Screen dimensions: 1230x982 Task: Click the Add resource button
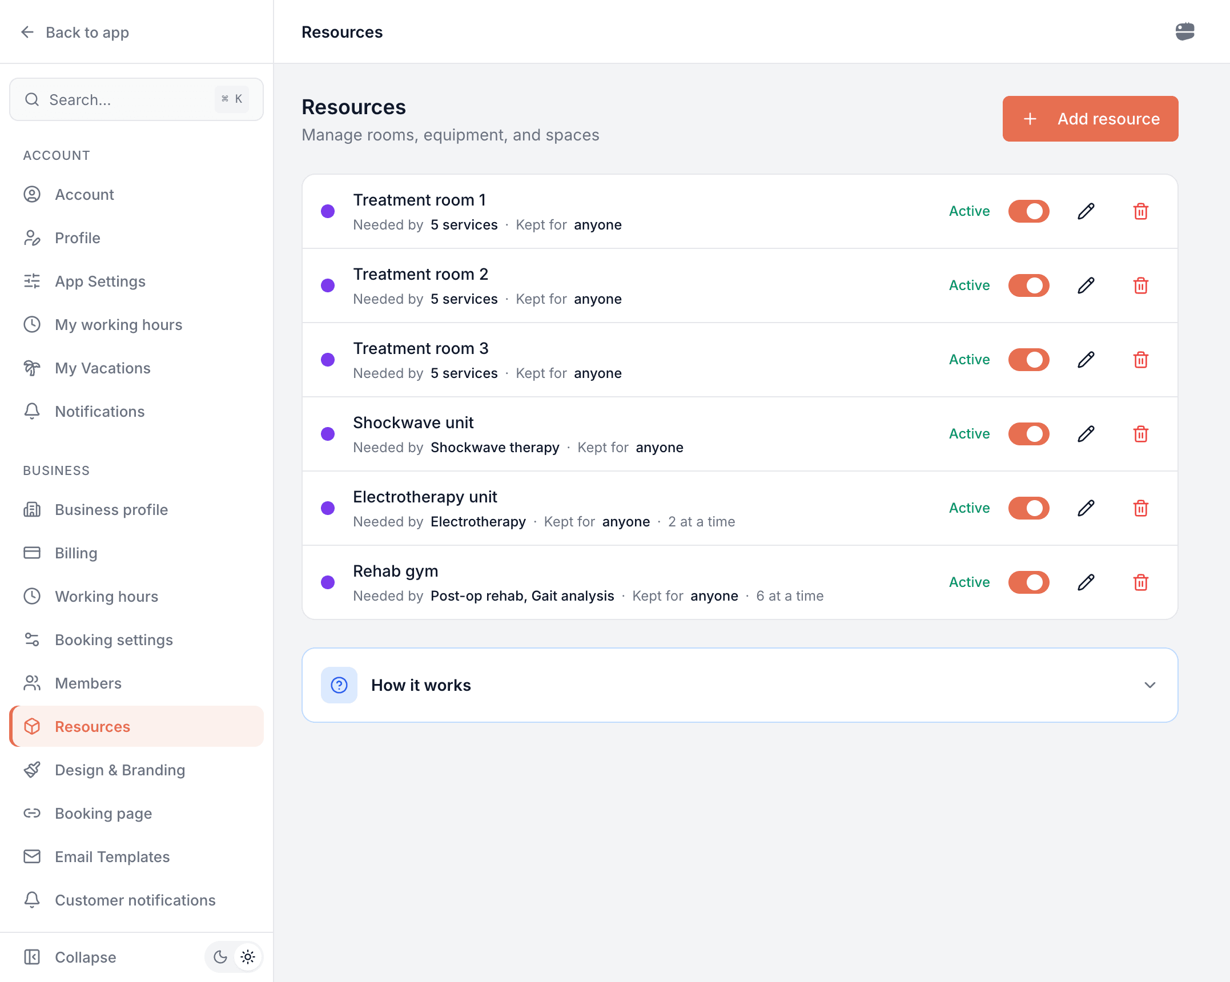[1090, 119]
